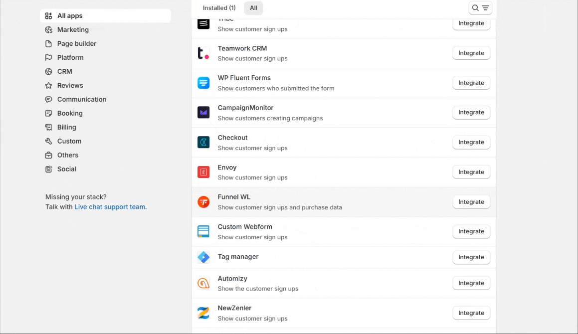Click the Funnel WL app title
The image size is (578, 334).
coord(234,197)
